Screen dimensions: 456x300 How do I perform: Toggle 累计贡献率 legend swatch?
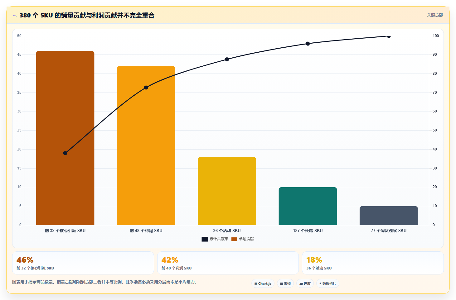click(x=205, y=239)
